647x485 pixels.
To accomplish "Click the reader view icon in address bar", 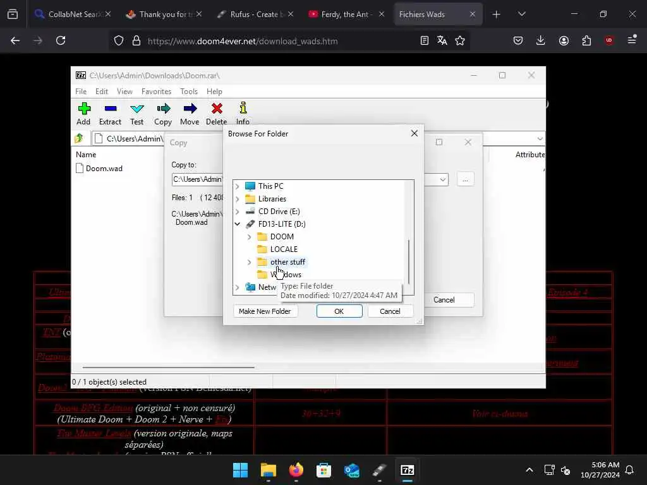I will pos(424,40).
